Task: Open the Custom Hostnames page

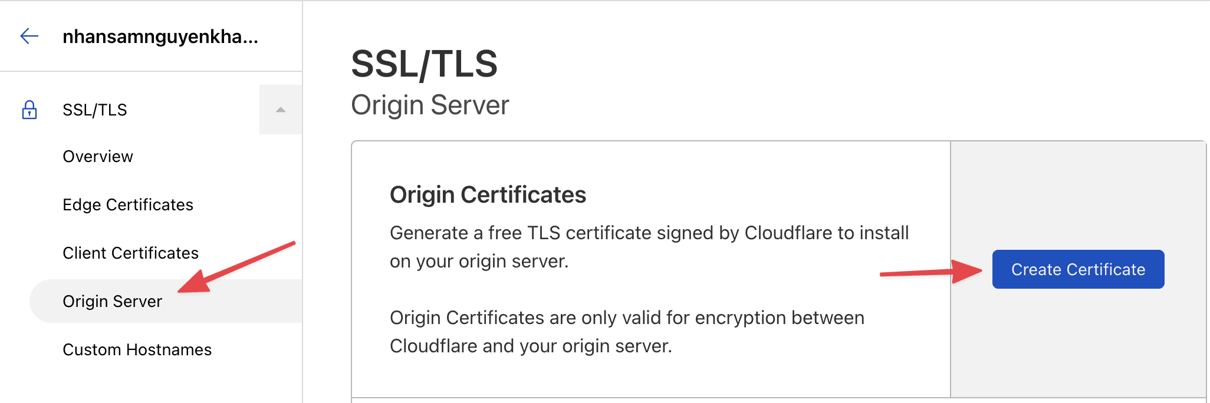Action: [137, 349]
